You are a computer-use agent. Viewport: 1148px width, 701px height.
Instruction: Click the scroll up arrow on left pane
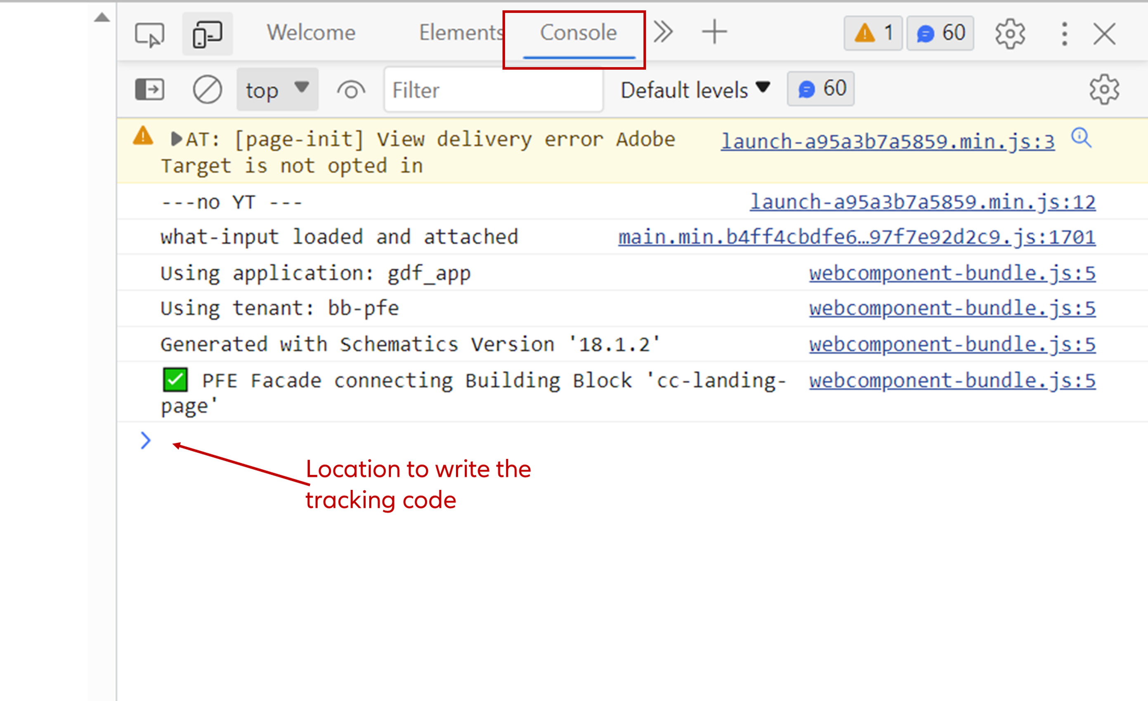[x=102, y=18]
